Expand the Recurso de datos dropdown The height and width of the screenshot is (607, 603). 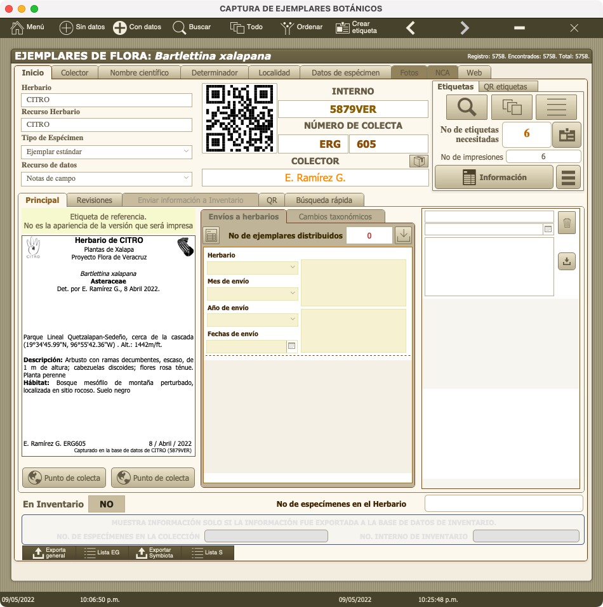(x=107, y=179)
